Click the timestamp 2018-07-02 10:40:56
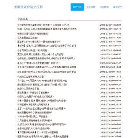 click(110, 34)
